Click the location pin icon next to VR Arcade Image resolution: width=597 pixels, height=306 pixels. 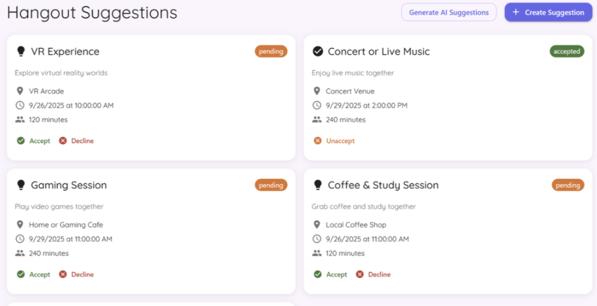click(x=20, y=91)
